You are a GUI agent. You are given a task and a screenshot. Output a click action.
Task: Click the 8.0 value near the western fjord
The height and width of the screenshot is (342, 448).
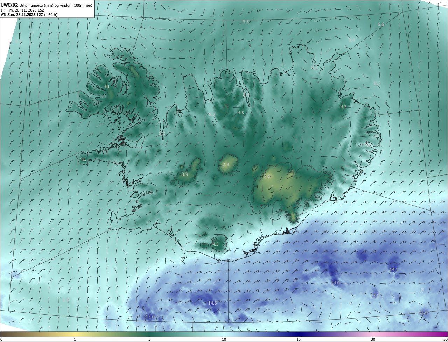point(162,134)
